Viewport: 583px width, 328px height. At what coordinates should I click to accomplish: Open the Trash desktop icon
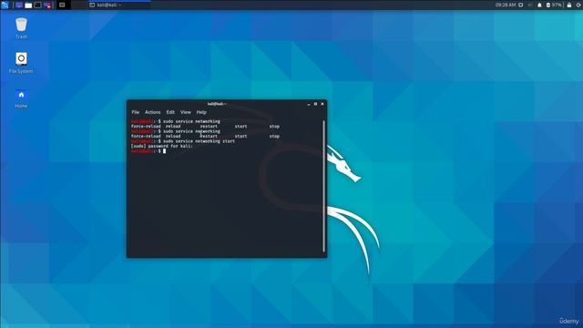[x=21, y=28]
